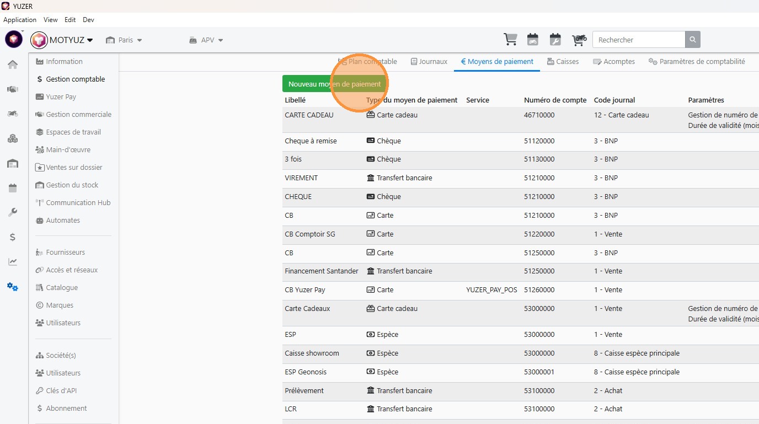759x424 pixels.
Task: Open the stacked boxes icon in the left rail
Action: point(13,138)
